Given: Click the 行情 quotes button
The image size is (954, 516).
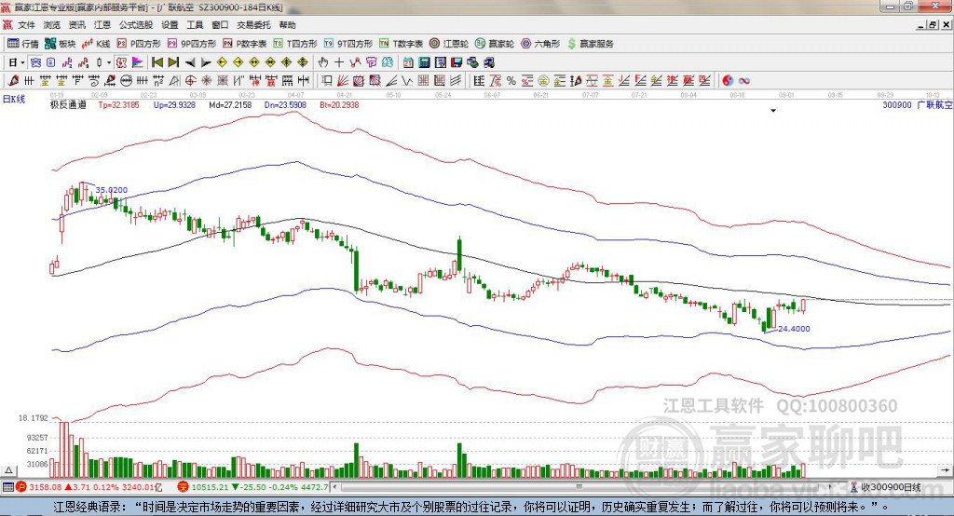Looking at the screenshot, I should (x=23, y=44).
